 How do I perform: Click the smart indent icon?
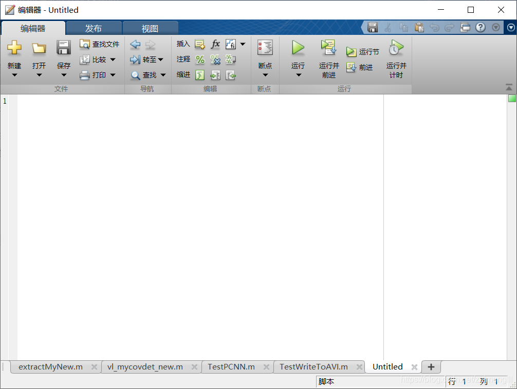tap(200, 75)
